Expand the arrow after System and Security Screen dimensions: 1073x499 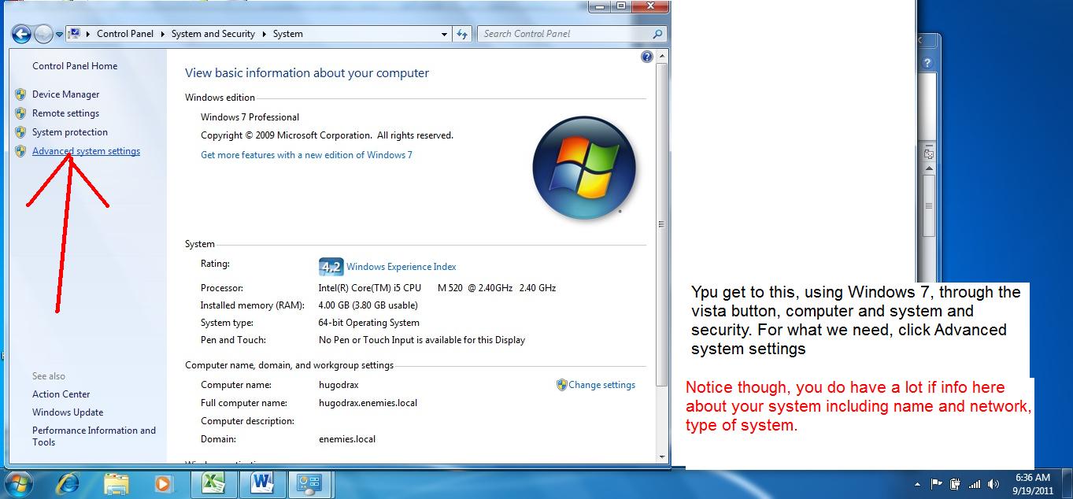pyautogui.click(x=264, y=34)
